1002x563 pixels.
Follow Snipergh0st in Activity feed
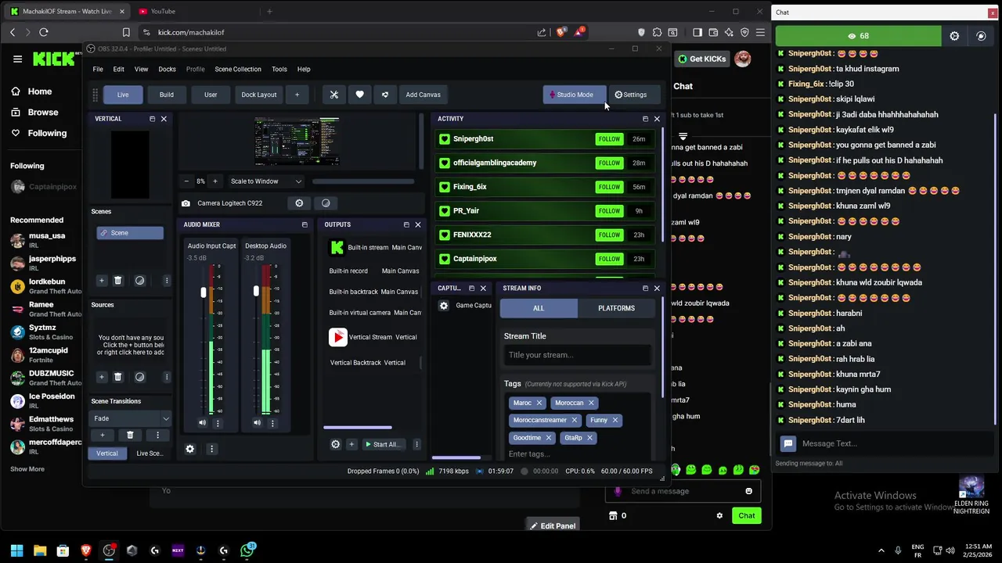tap(609, 139)
